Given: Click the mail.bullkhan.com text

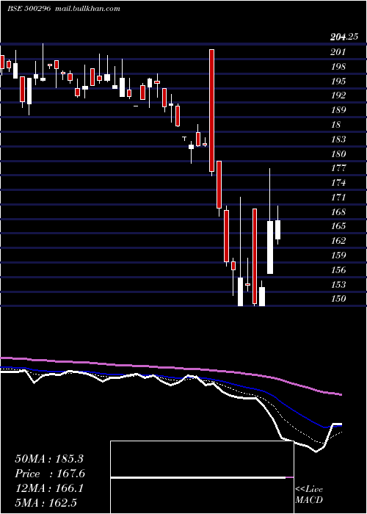Looking at the screenshot, I should pyautogui.click(x=87, y=9).
